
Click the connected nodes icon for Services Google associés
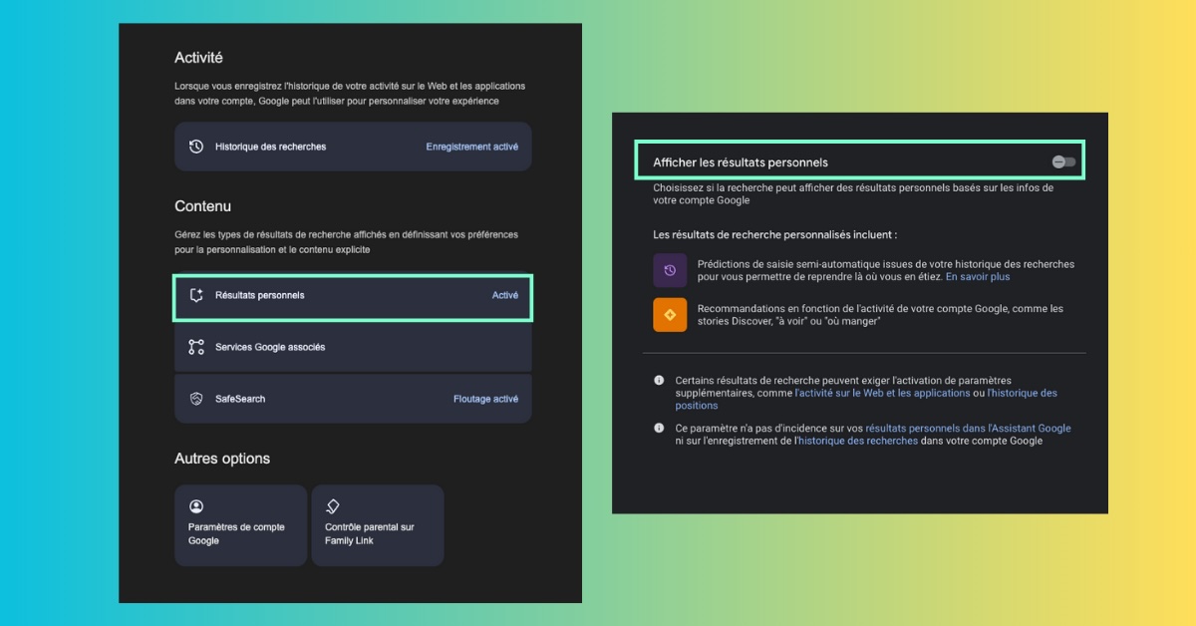coord(196,347)
